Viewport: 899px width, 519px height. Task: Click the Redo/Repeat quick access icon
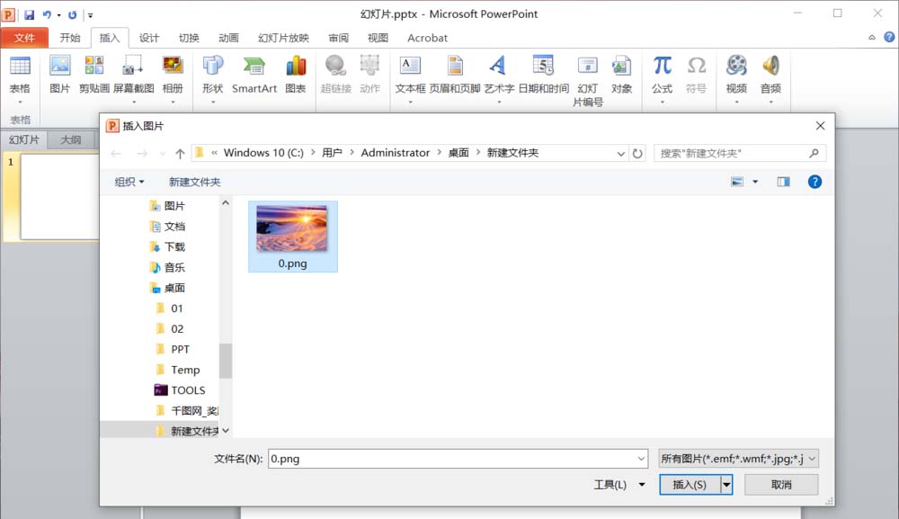[72, 15]
